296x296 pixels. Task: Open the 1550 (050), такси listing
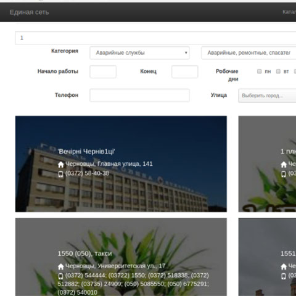coord(84,253)
